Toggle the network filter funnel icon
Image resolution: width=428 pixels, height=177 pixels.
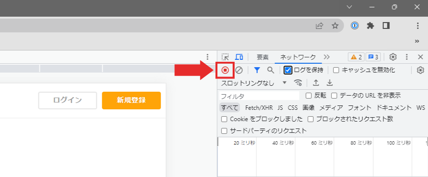257,71
